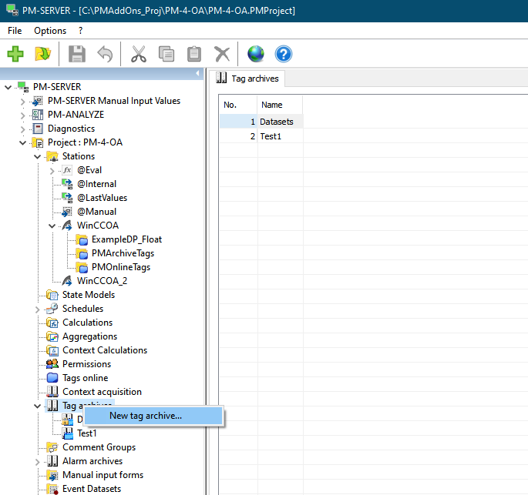Open the File menu
The image size is (528, 495).
(x=15, y=31)
